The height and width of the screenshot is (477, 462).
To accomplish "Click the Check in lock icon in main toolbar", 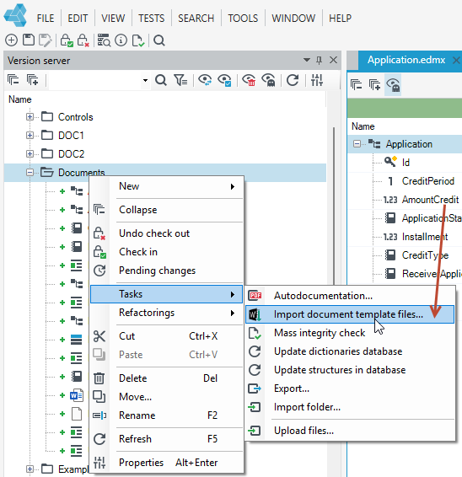I will click(x=67, y=40).
